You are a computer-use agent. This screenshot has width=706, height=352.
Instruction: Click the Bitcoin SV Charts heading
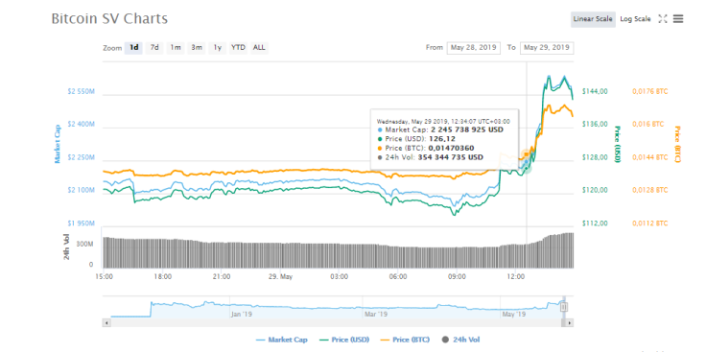pos(109,19)
